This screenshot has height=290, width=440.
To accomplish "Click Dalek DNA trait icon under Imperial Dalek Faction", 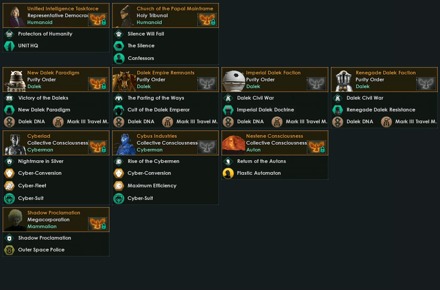I will (228, 122).
